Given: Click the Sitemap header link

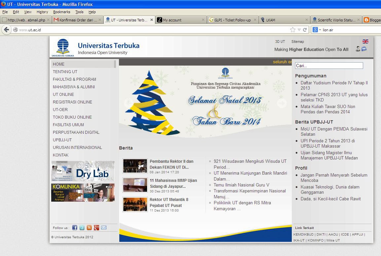Looking at the screenshot, I should tap(298, 42).
